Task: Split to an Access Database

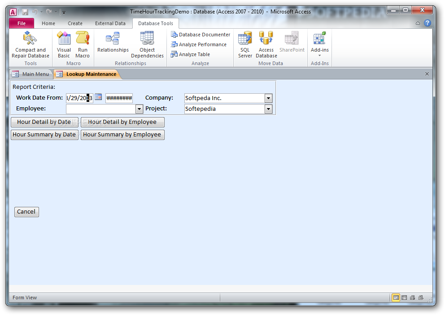Action: click(x=266, y=45)
